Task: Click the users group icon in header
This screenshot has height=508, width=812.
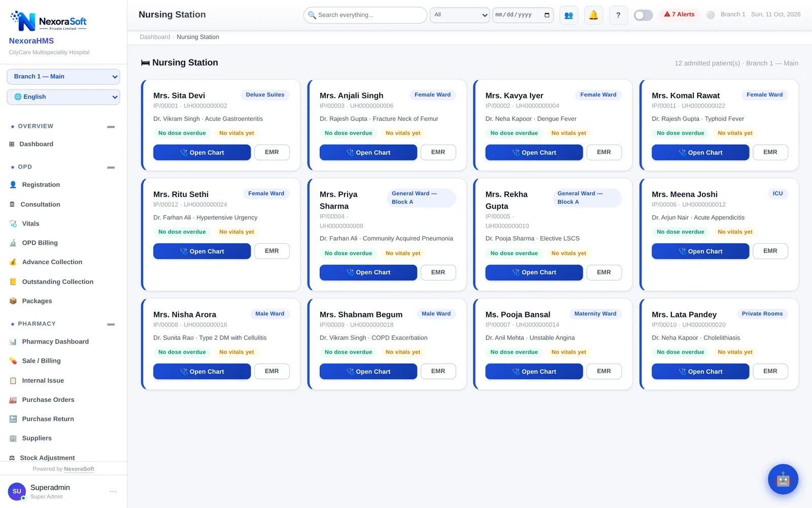Action: pyautogui.click(x=568, y=15)
